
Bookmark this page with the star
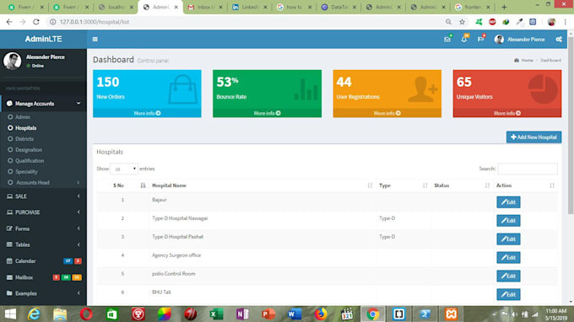click(x=463, y=22)
